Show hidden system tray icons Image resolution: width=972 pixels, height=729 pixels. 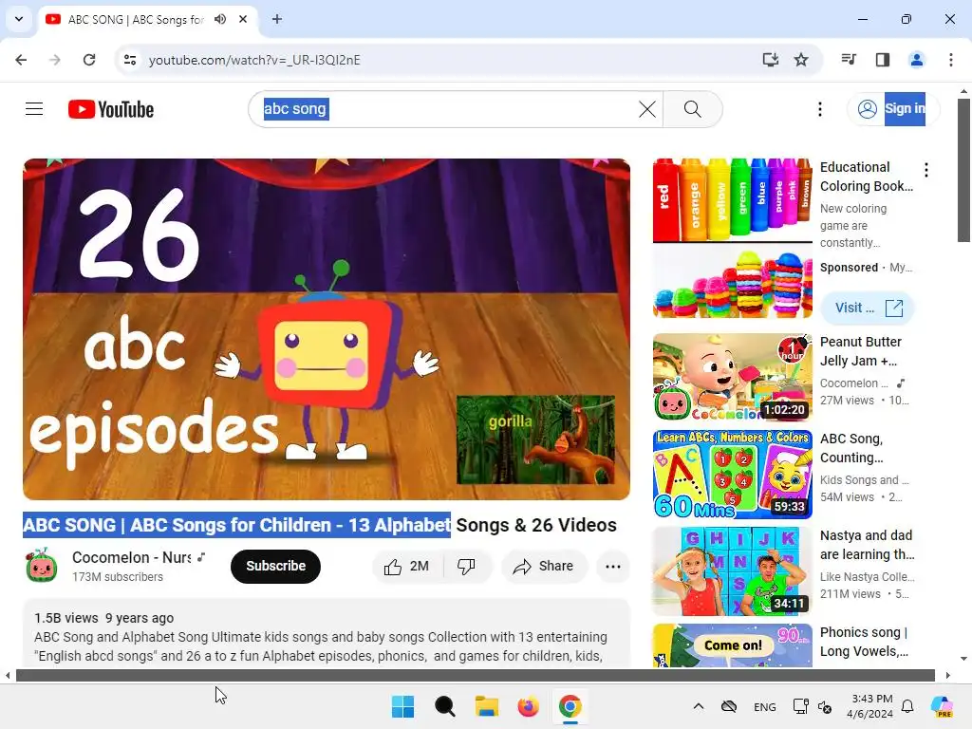(x=698, y=706)
